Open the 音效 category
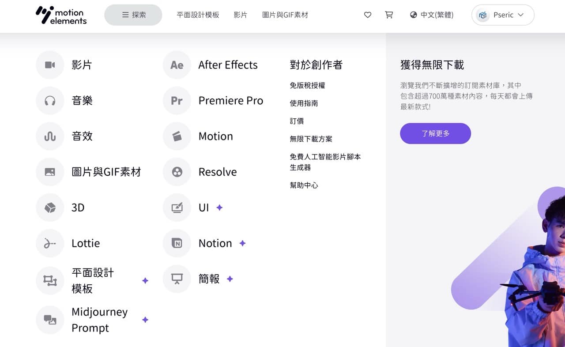 (82, 136)
